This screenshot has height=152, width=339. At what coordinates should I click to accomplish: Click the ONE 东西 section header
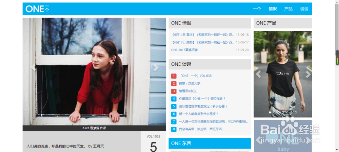(210, 143)
